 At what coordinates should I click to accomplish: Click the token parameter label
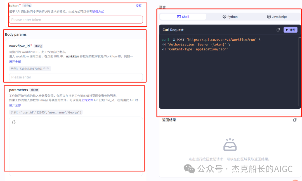point(14,6)
